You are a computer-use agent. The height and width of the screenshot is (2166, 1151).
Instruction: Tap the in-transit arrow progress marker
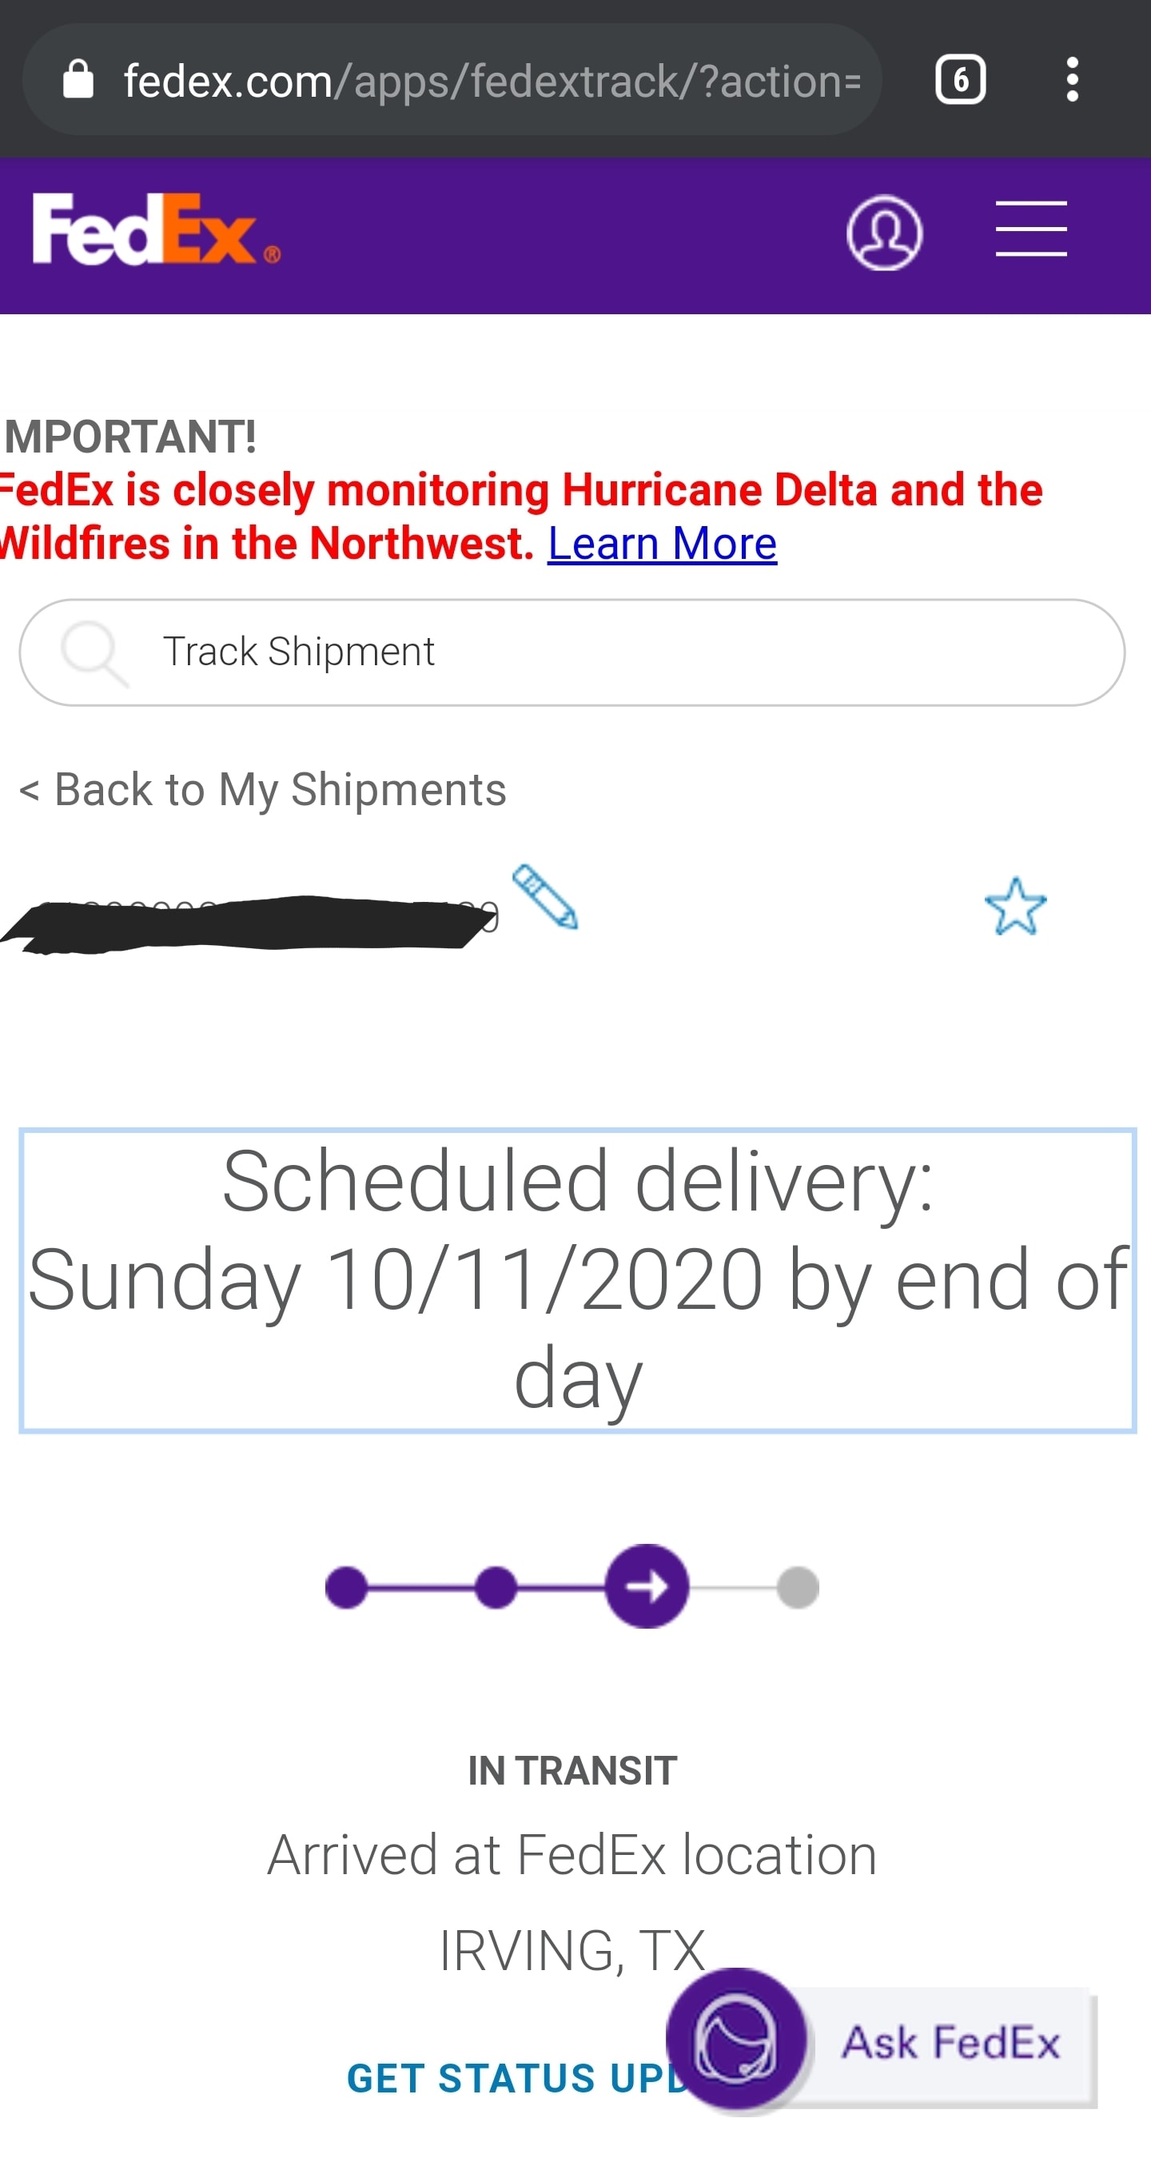coord(647,1586)
